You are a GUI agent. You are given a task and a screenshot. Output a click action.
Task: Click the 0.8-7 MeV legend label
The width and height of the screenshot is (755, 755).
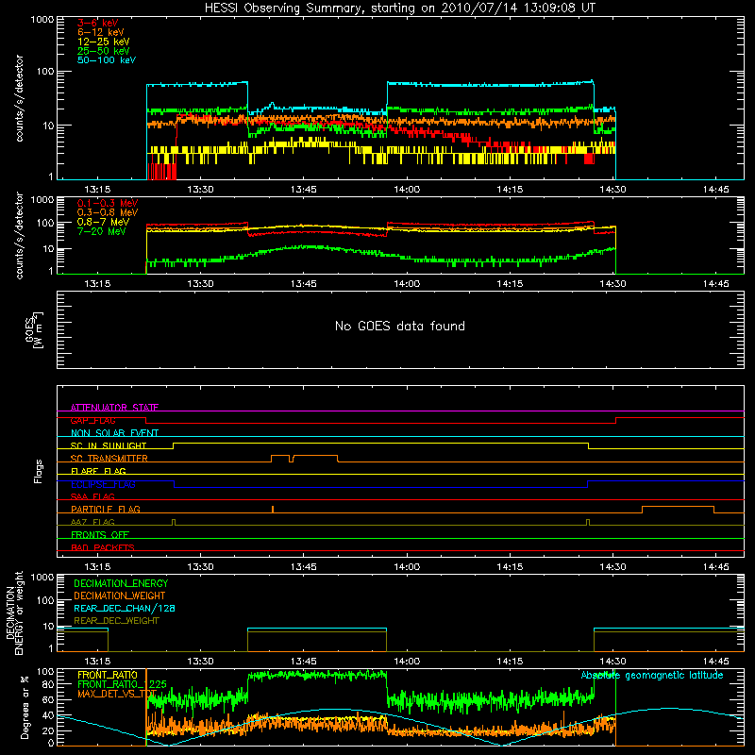pos(104,223)
